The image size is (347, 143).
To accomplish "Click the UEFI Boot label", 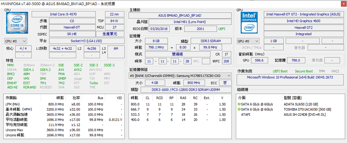I will pos(280,71).
